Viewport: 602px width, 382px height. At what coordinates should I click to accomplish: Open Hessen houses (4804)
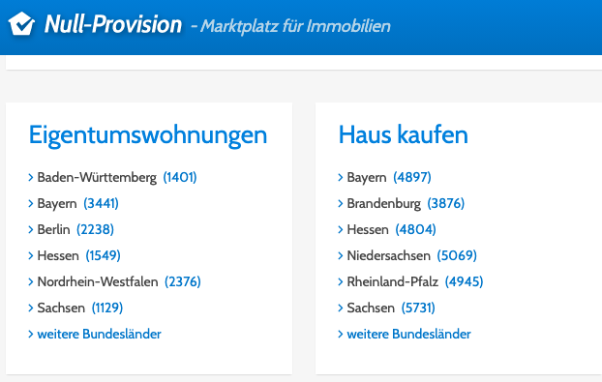pyautogui.click(x=391, y=230)
